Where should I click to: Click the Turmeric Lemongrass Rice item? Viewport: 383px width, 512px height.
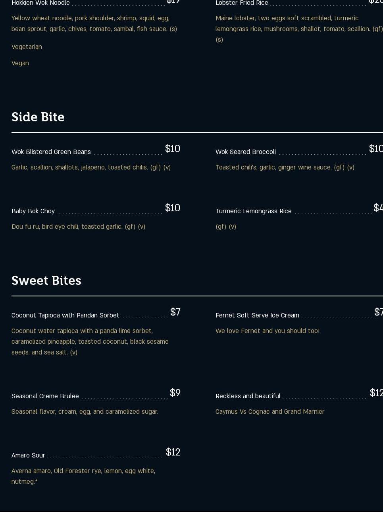point(254,211)
